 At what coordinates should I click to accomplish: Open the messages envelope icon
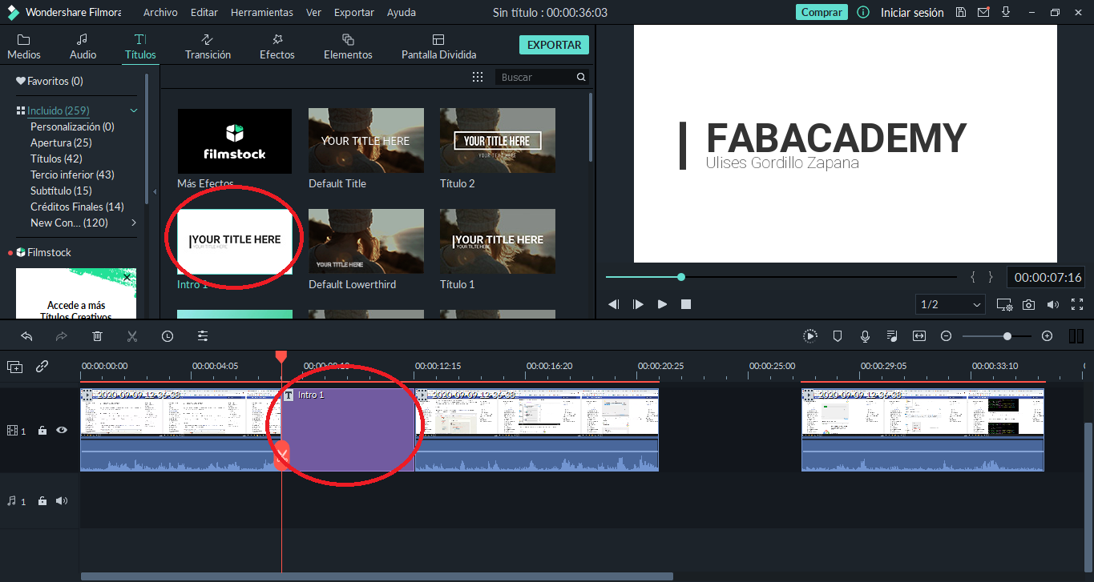(983, 13)
